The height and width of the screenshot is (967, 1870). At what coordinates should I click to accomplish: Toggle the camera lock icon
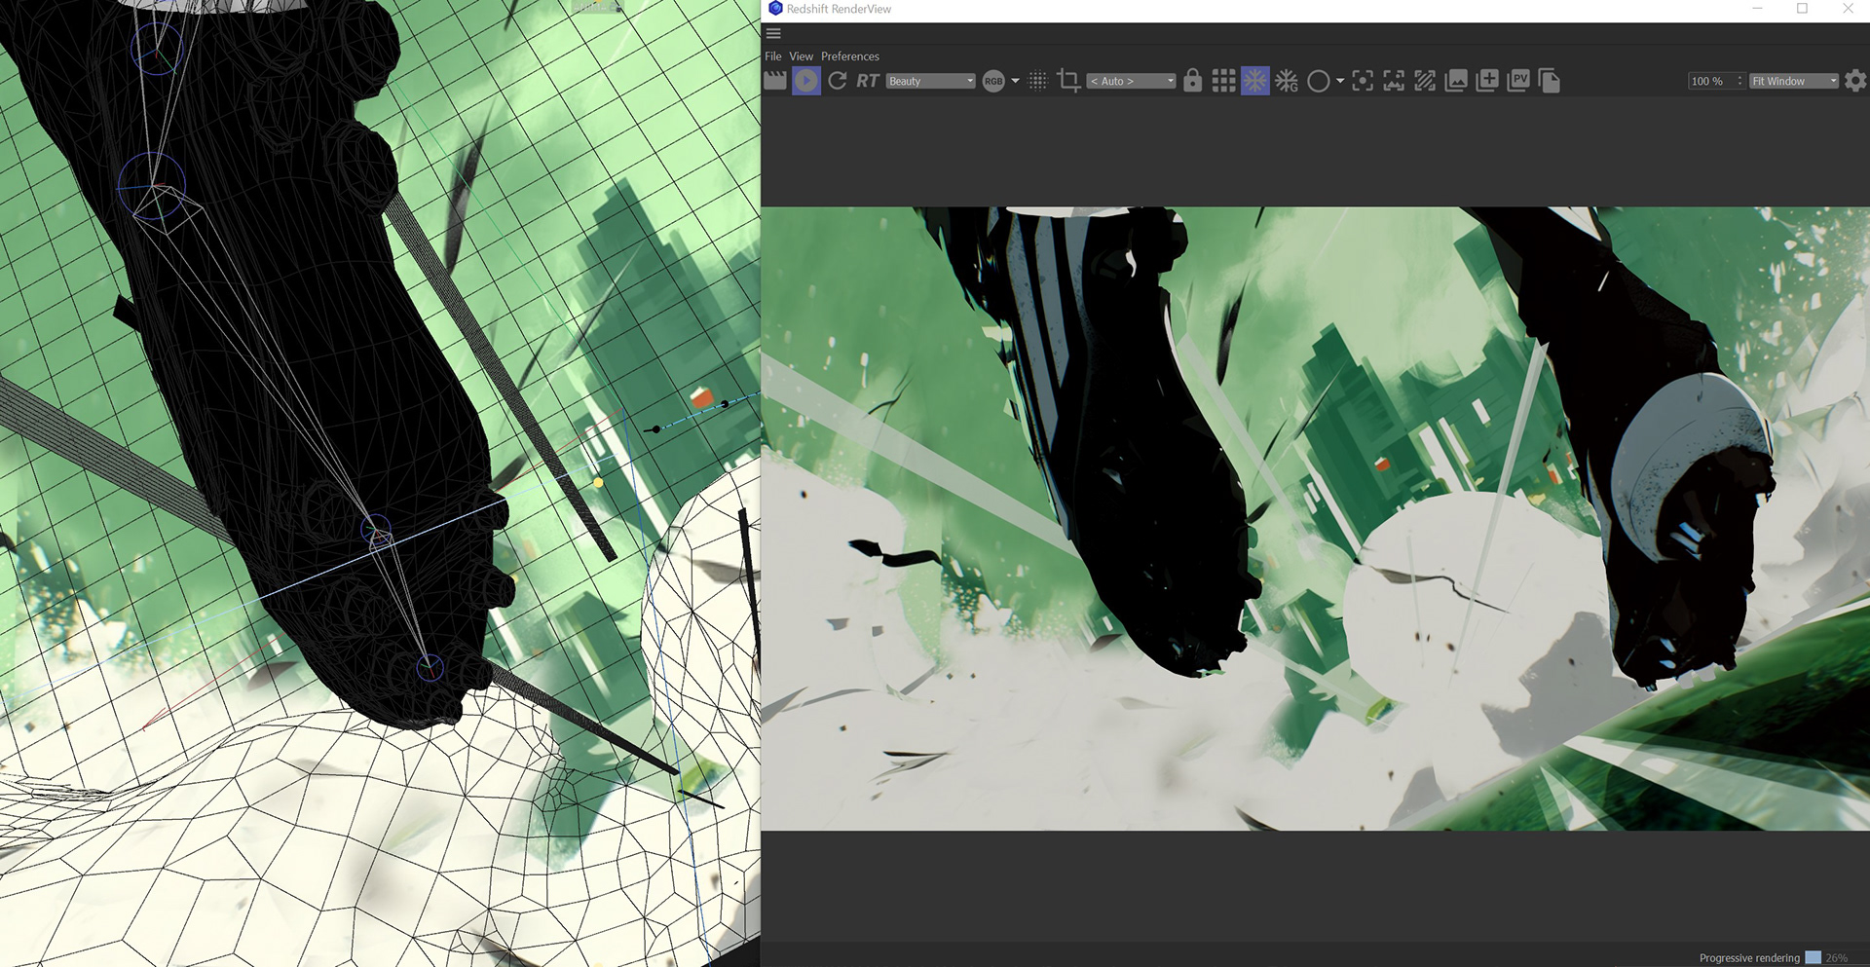(1193, 81)
